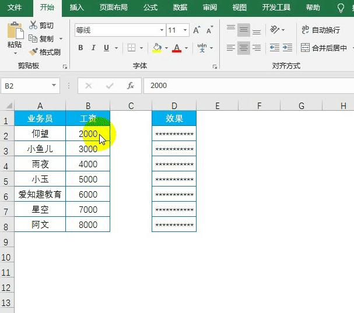Switch to the 开发工具 Developer tab

[276, 8]
